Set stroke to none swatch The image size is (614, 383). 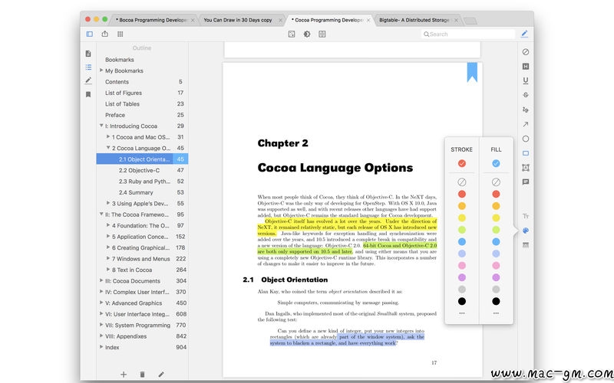click(462, 182)
